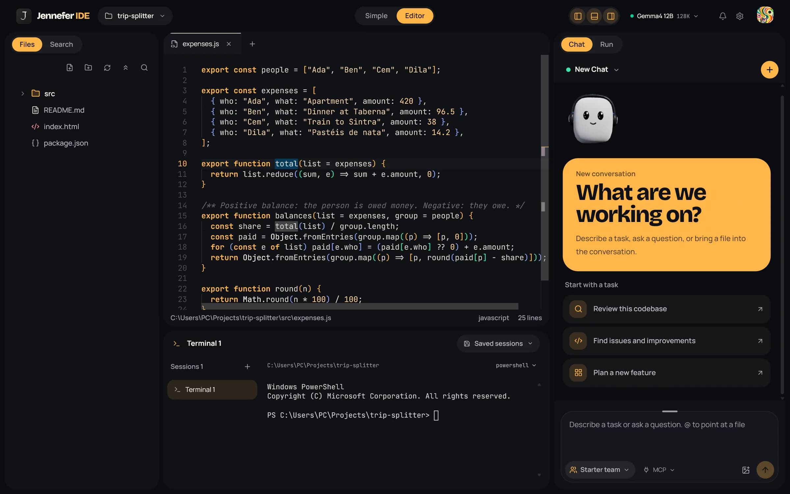The width and height of the screenshot is (790, 494).
Task: Open notifications bell
Action: click(723, 16)
